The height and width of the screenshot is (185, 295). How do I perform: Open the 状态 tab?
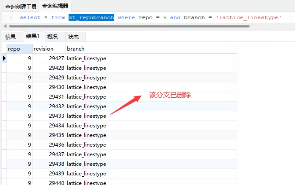(73, 37)
